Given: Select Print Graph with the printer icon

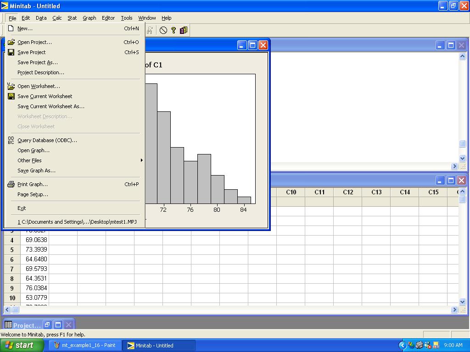Looking at the screenshot, I should [x=32, y=184].
